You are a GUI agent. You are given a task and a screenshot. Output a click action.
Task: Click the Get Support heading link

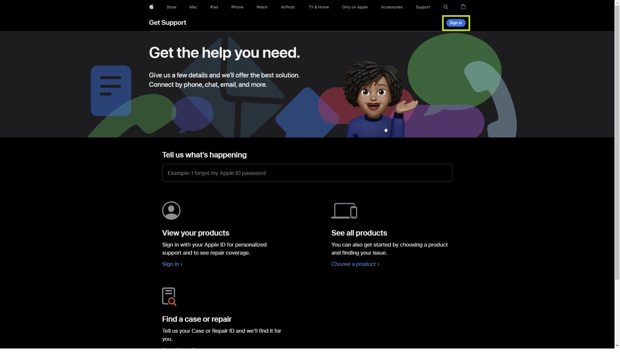tap(168, 23)
